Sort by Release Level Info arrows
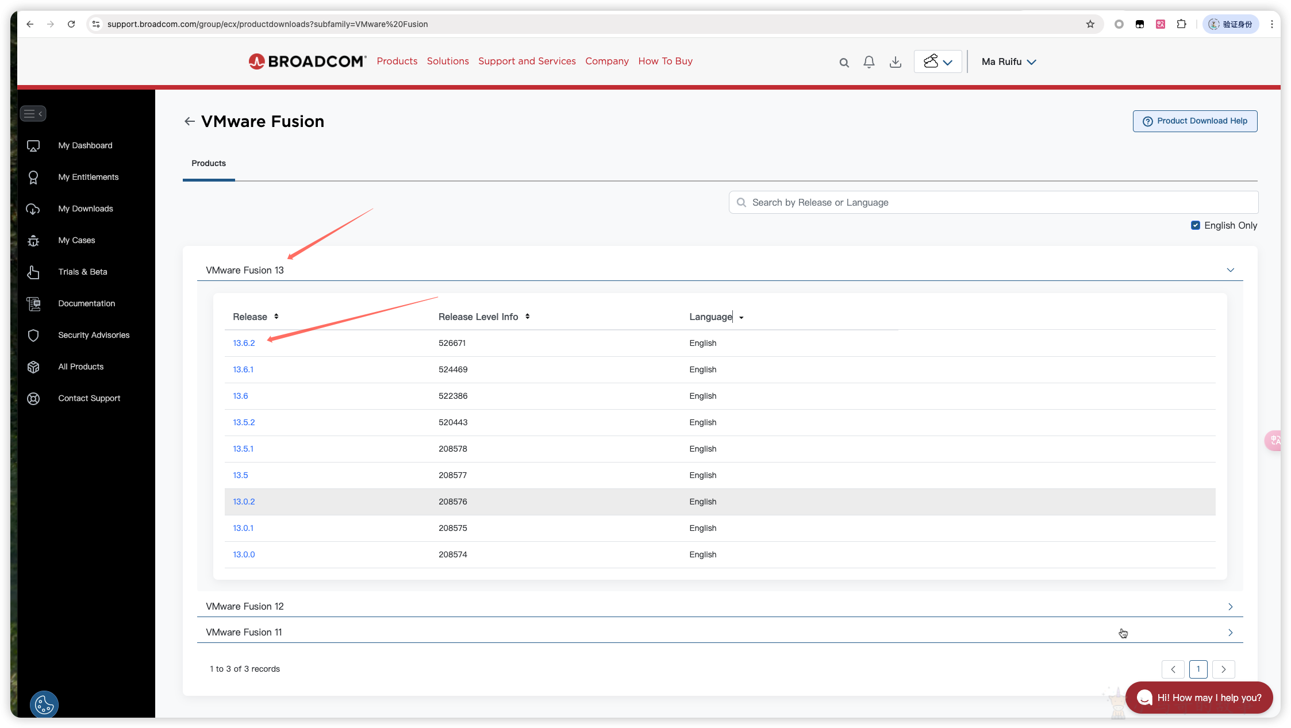The width and height of the screenshot is (1291, 728). (527, 317)
